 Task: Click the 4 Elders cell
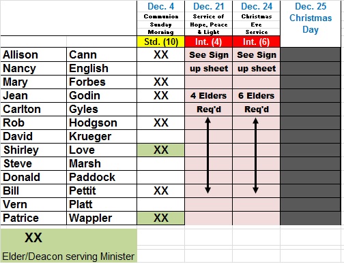pyautogui.click(x=208, y=95)
